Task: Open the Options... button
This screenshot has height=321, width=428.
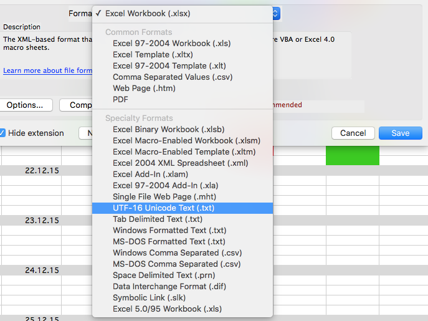Action: pyautogui.click(x=25, y=105)
